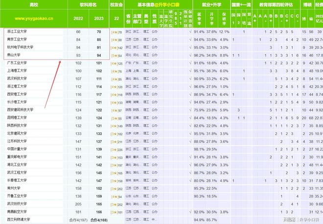Select the 合作4(197) cell for 西交利物浦大学
This screenshot has width=323, height=224.
(x=78, y=220)
